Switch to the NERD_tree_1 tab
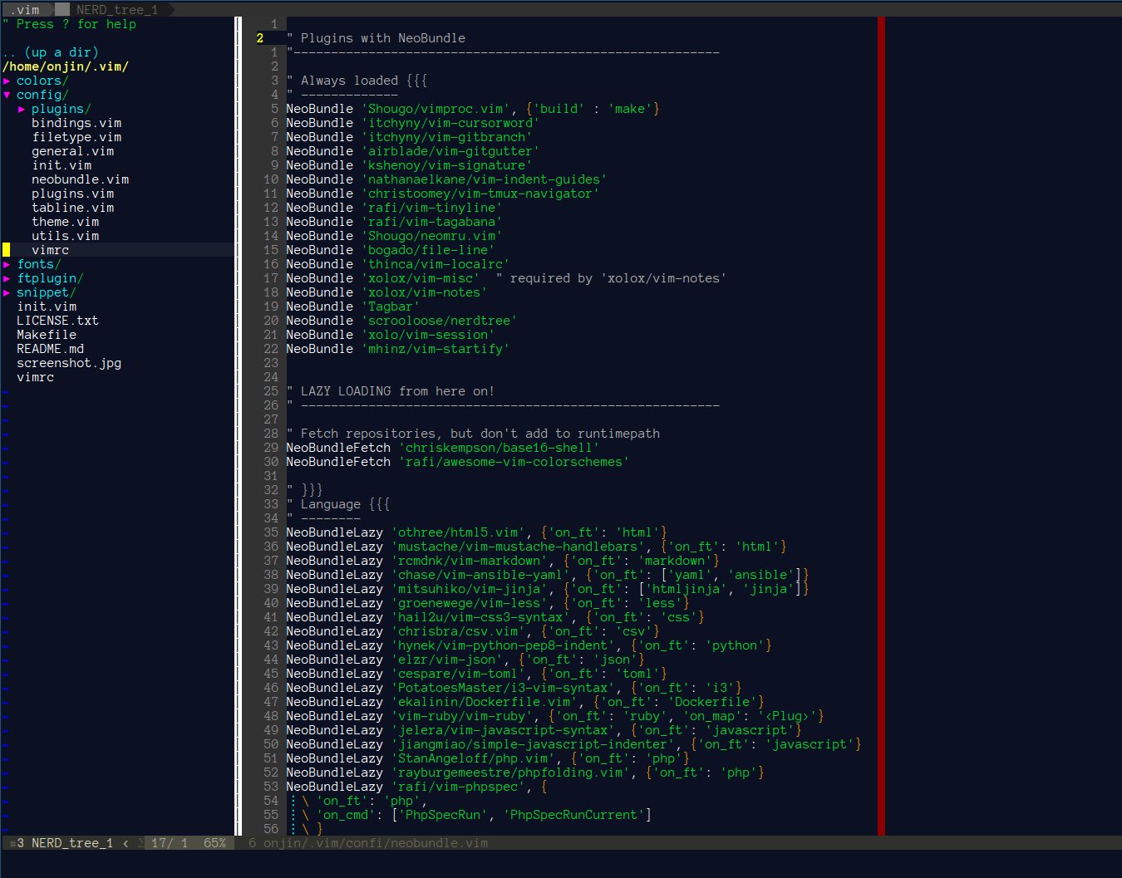The width and height of the screenshot is (1122, 878). pyautogui.click(x=116, y=10)
